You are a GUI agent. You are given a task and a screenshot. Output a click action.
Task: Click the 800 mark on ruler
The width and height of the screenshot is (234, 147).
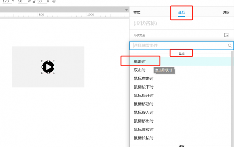click(41, 14)
